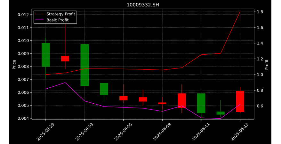
Task: Click the Strategy Profit line peak near 1.8
Action: (x=240, y=12)
